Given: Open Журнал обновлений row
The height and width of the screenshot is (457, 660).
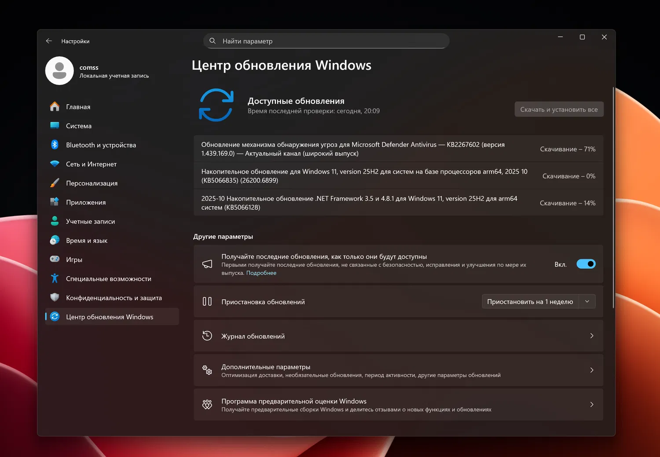Looking at the screenshot, I should click(x=398, y=336).
